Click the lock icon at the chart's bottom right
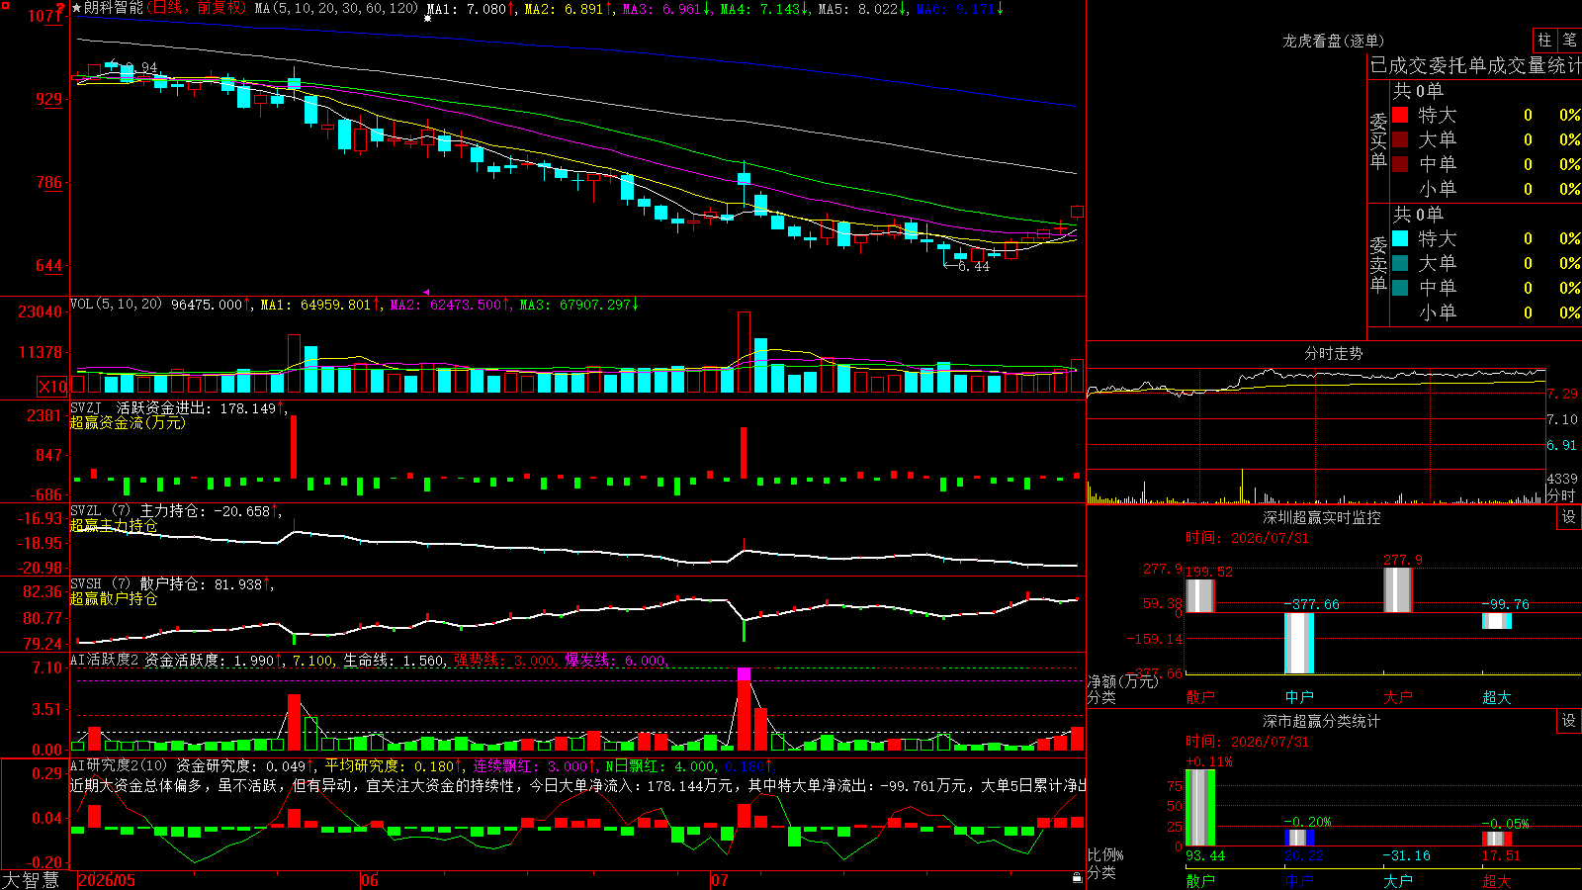This screenshot has width=1582, height=890. pos(1078,877)
